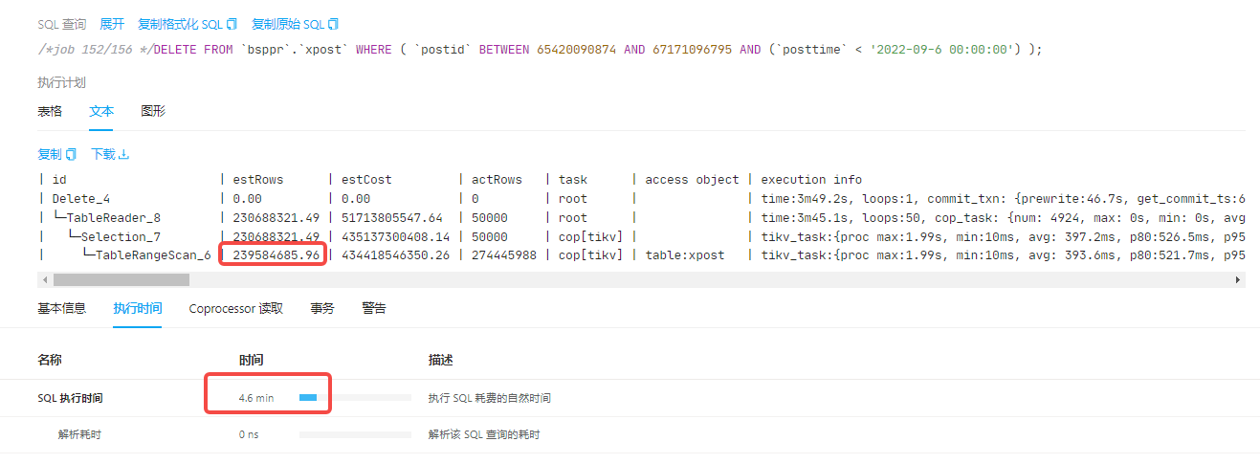Click the copy icon next to 复制 above the plan
Viewport: 1260px width, 464px height.
point(71,154)
